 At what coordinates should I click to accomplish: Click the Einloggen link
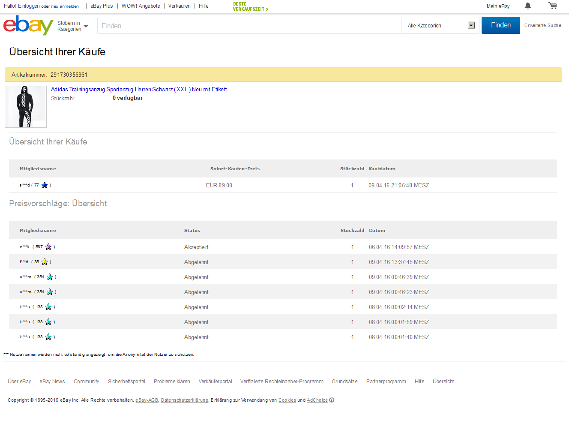point(29,6)
